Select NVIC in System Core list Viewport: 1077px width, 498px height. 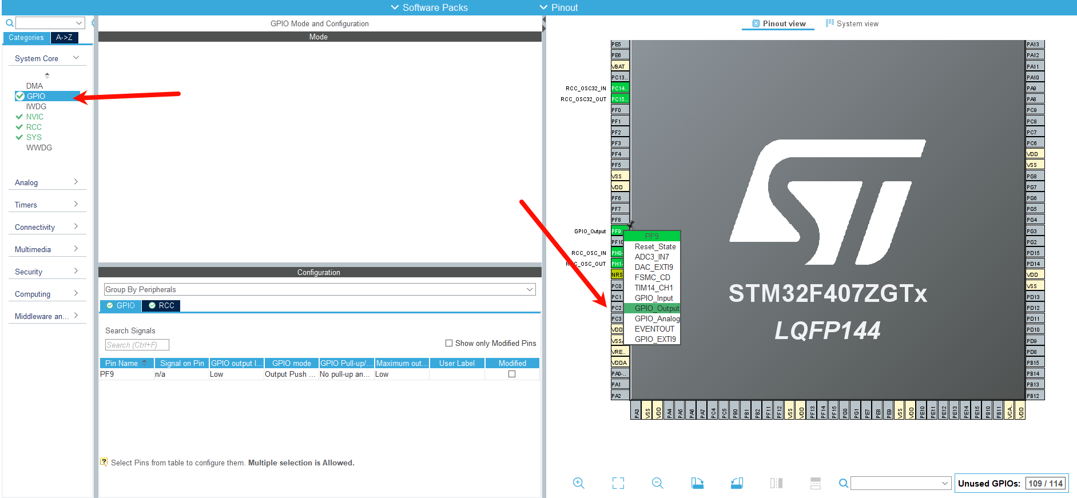tap(34, 117)
